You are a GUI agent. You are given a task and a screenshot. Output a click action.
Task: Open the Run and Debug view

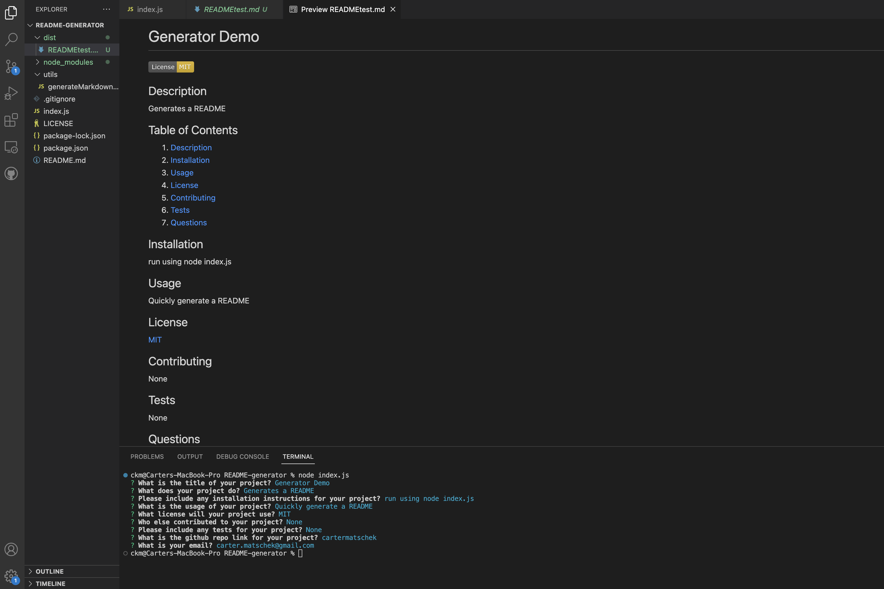11,92
